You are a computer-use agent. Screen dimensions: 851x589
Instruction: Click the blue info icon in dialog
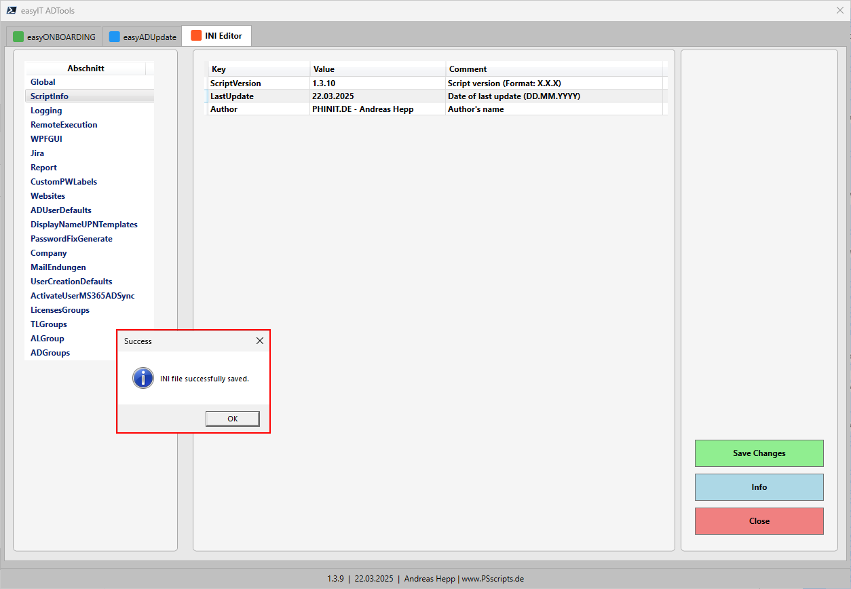pos(143,378)
